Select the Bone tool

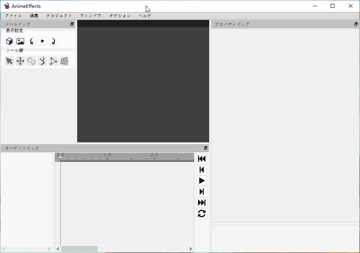[31, 61]
